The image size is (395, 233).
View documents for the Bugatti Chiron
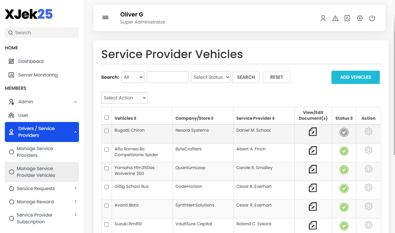pyautogui.click(x=312, y=132)
